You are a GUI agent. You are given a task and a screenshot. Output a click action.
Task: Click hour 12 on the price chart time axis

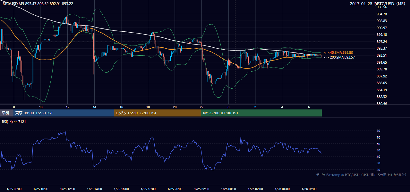click(x=67, y=107)
